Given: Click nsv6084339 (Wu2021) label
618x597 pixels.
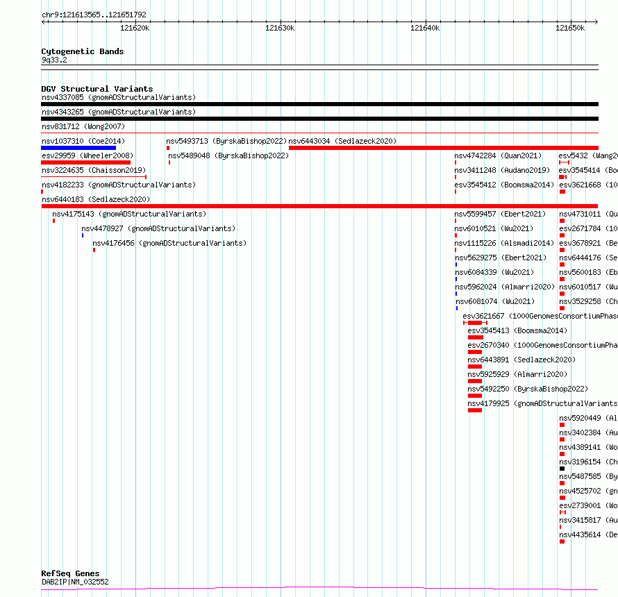Looking at the screenshot, I should [x=494, y=272].
